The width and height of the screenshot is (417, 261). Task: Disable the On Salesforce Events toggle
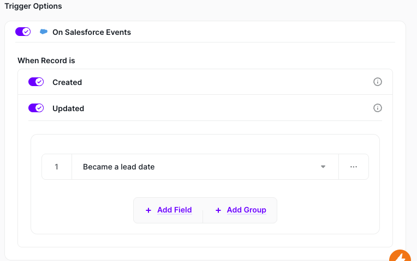23,32
